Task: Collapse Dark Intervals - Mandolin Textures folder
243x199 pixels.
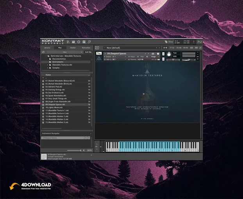Action: click(x=46, y=56)
